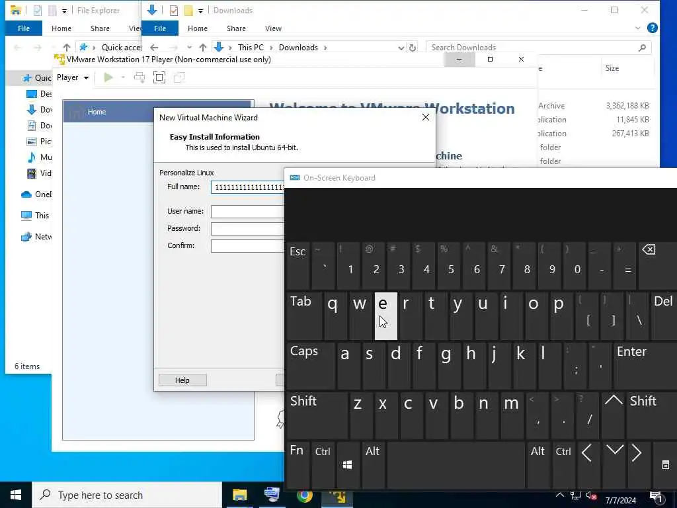Click up one level arrow in Downloads window
This screenshot has height=508, width=677.
point(203,48)
